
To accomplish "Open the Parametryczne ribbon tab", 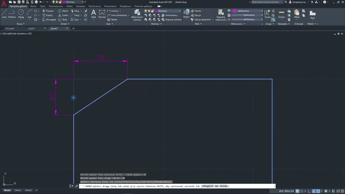I will (x=56, y=6).
